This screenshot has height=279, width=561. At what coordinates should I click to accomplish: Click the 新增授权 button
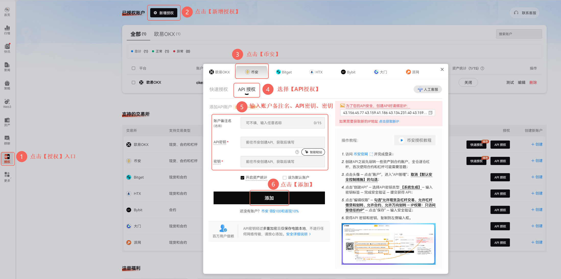164,13
